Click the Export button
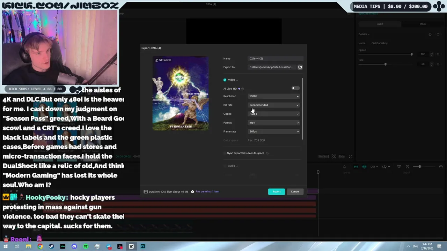The height and width of the screenshot is (251, 447). click(277, 191)
